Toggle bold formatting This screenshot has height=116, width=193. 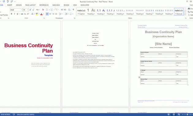11,14
